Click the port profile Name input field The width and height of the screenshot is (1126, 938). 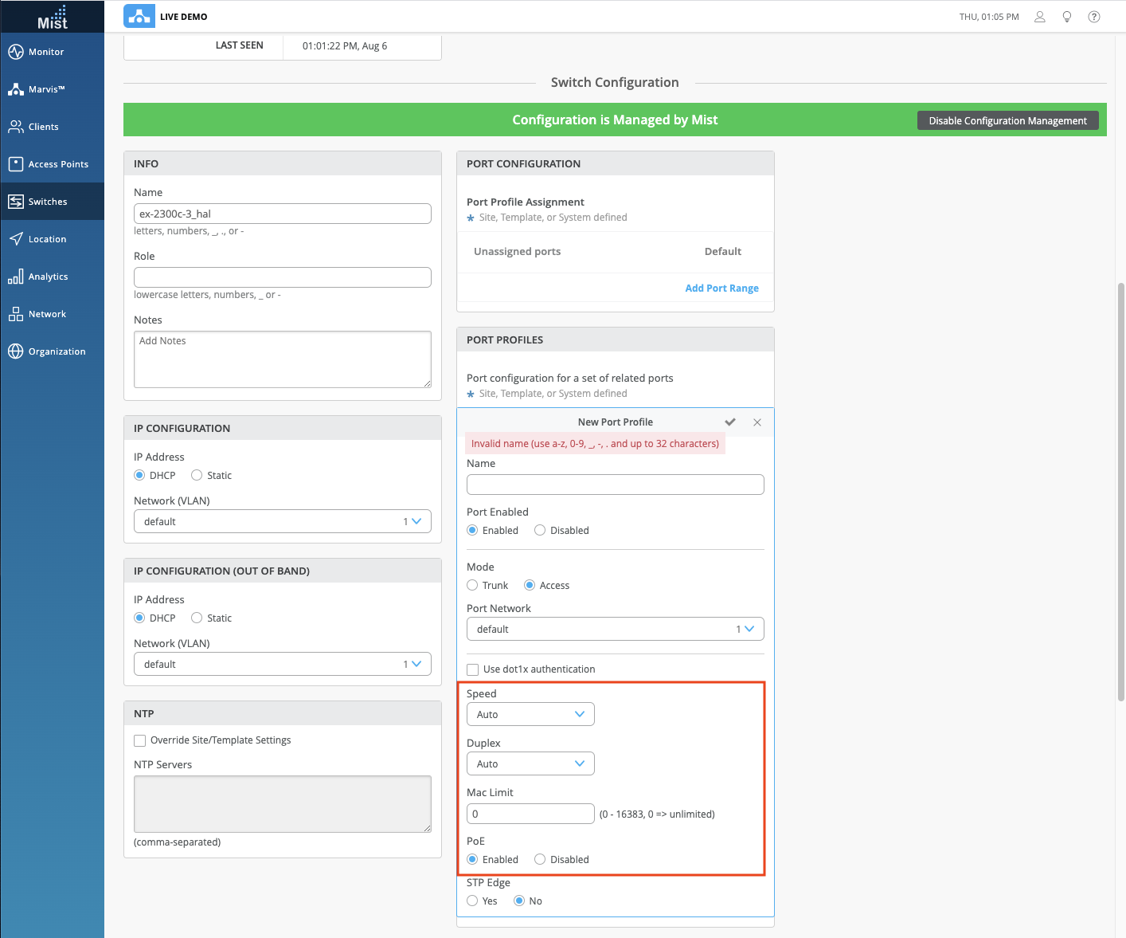click(615, 485)
